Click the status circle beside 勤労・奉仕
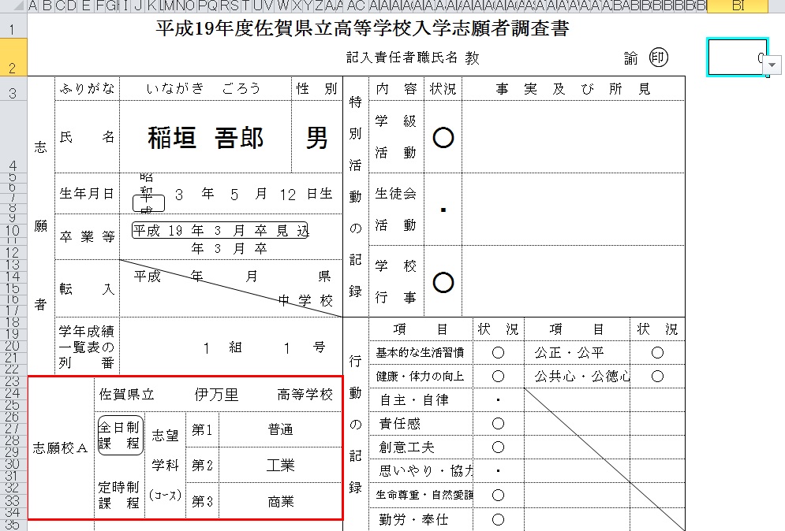The height and width of the screenshot is (531, 785). 498,519
